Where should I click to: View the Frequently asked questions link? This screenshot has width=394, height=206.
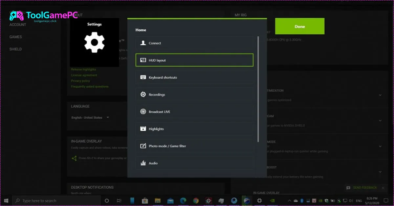pyautogui.click(x=90, y=86)
